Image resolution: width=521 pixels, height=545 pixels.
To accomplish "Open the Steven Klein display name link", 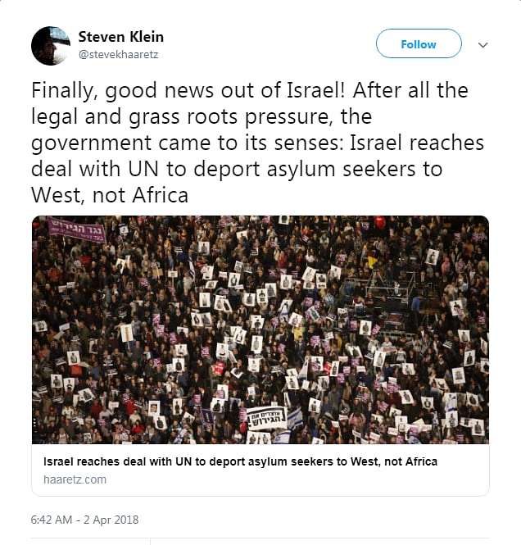I will tap(121, 37).
